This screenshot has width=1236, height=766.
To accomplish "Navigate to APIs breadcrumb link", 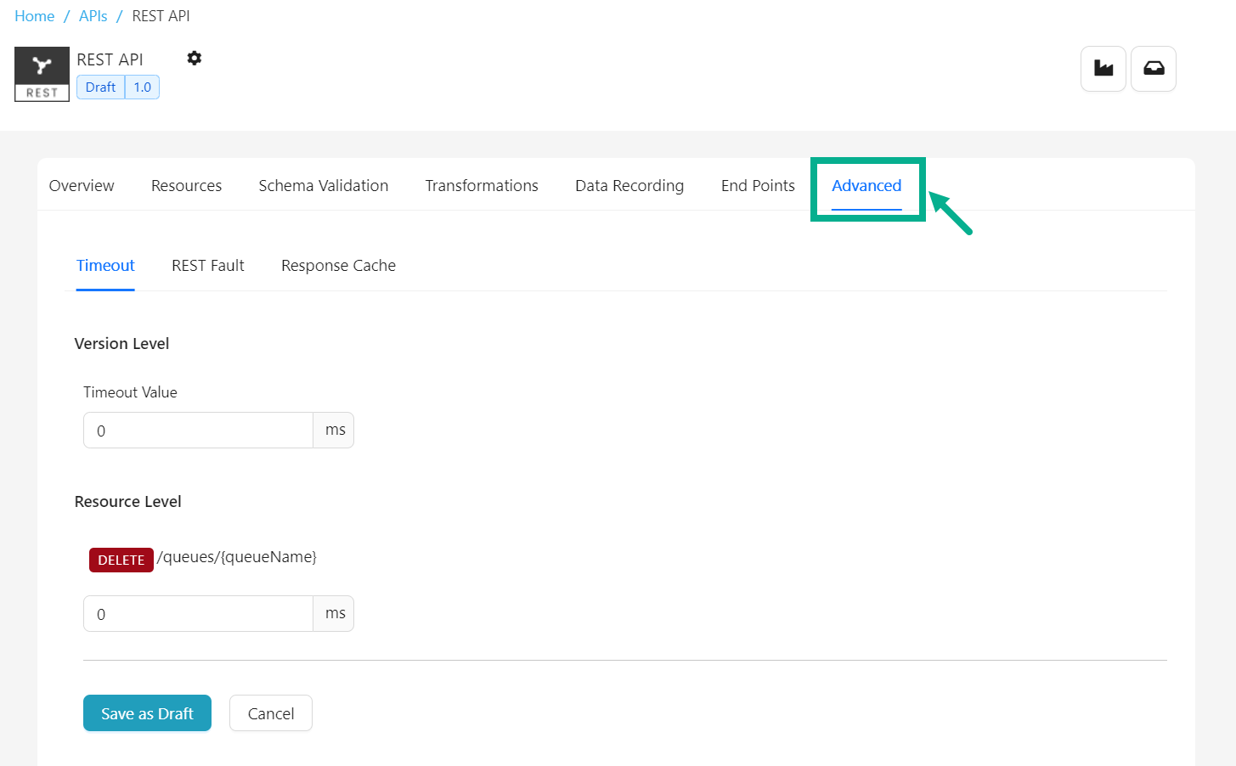I will coord(93,16).
